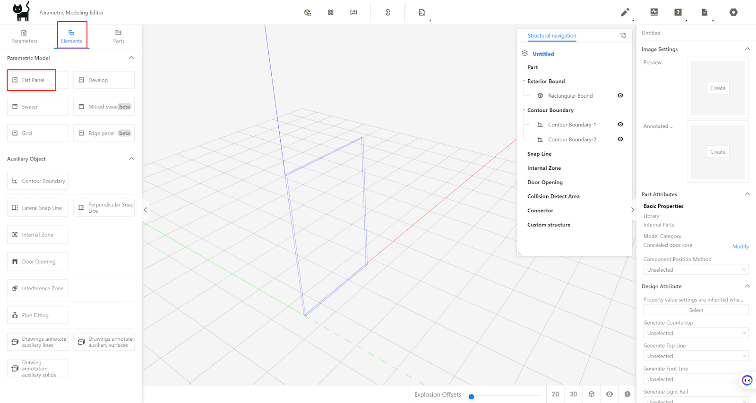Add a Develop element

pos(104,80)
